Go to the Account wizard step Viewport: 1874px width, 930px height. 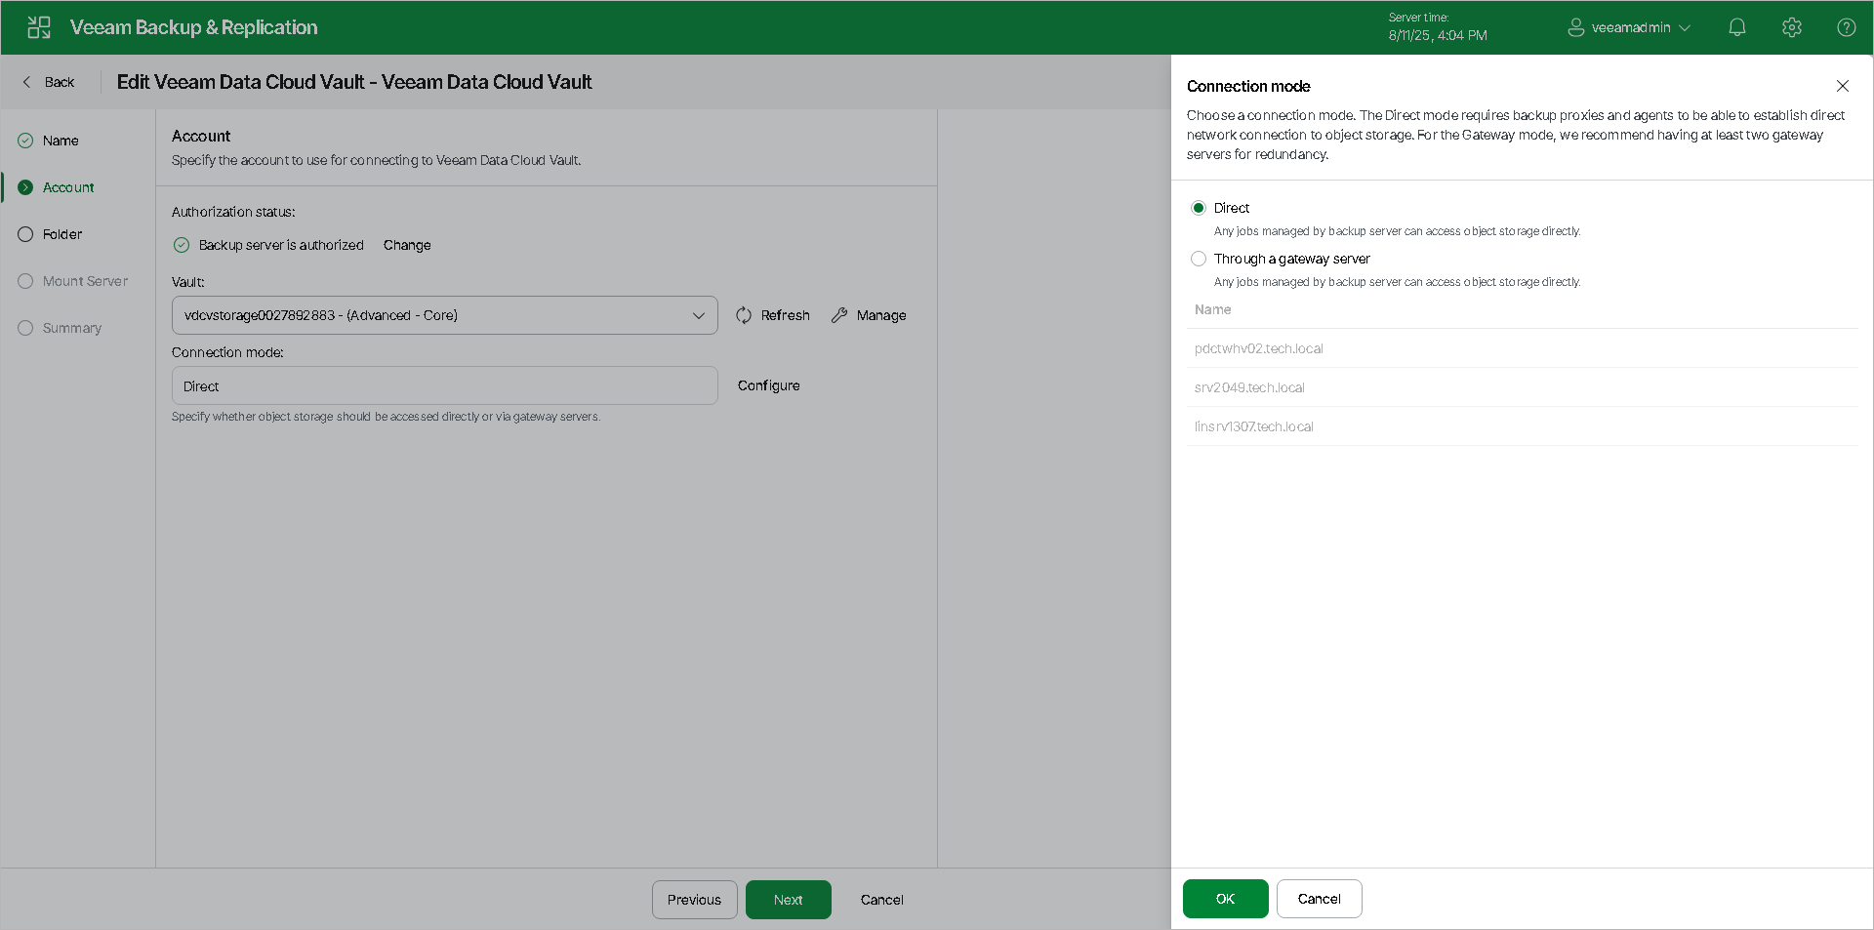(68, 187)
